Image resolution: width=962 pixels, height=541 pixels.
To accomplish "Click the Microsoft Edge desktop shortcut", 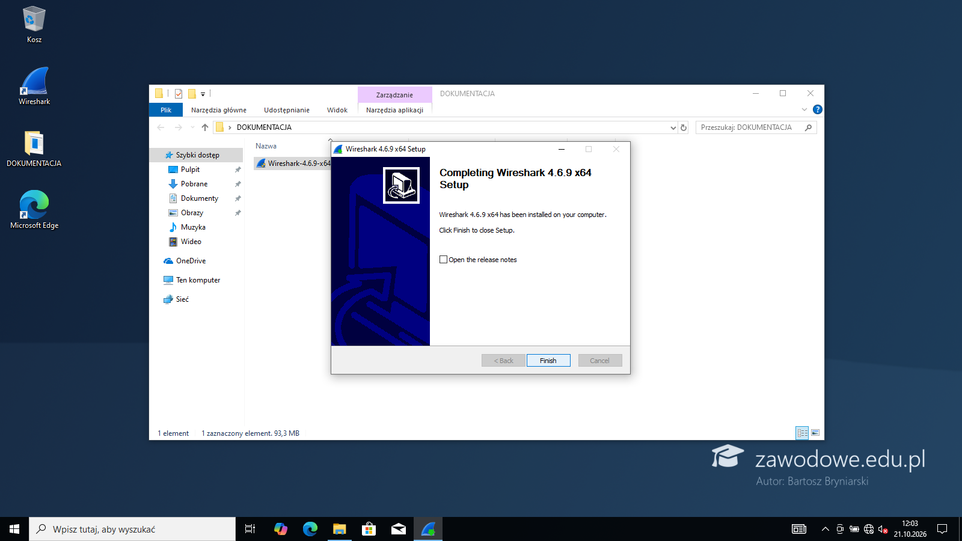I will click(x=34, y=210).
